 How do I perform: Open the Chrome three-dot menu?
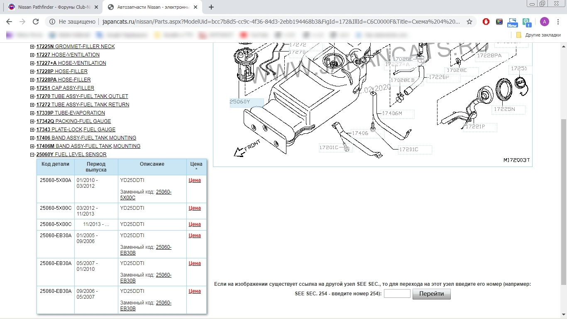coord(558,22)
